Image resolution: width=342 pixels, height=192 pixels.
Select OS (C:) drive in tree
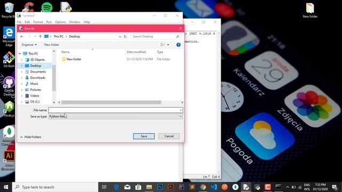(35, 102)
